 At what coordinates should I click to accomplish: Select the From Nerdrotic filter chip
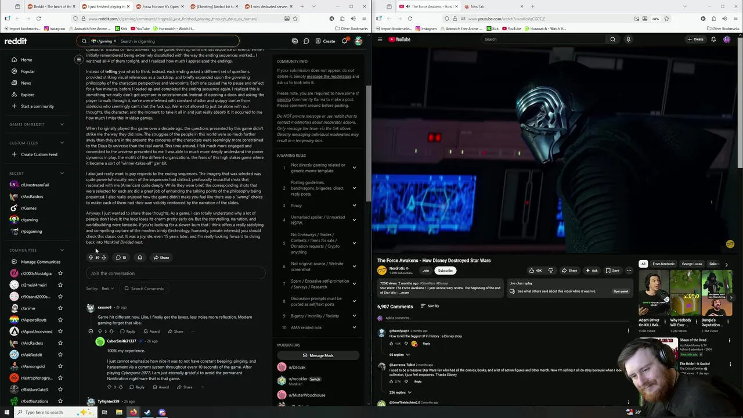663,264
